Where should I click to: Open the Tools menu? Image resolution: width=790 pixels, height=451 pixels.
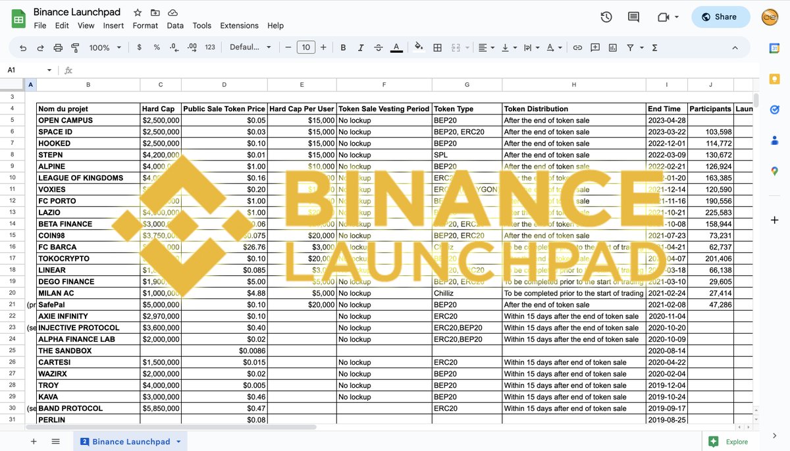tap(202, 26)
